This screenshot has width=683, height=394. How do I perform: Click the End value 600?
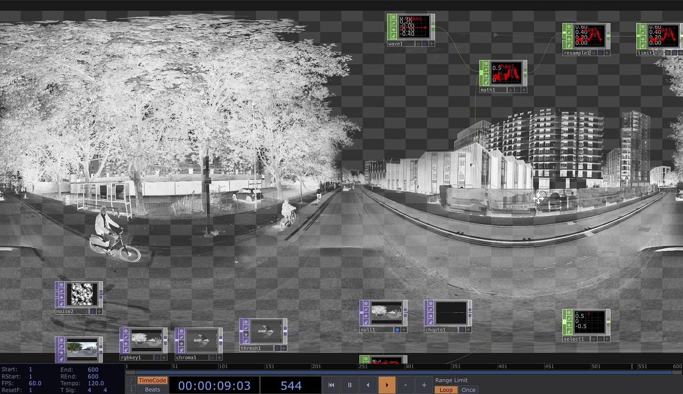(93, 370)
